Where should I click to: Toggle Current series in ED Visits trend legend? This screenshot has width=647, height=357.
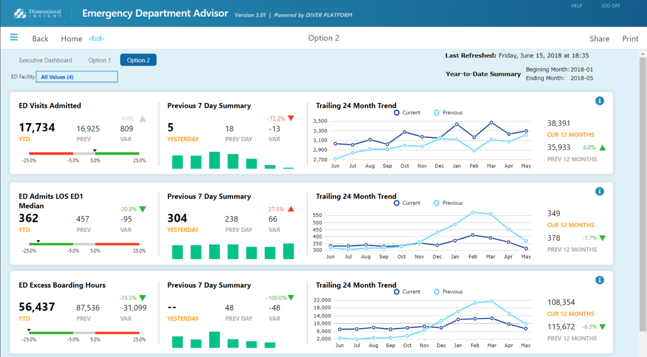click(407, 112)
